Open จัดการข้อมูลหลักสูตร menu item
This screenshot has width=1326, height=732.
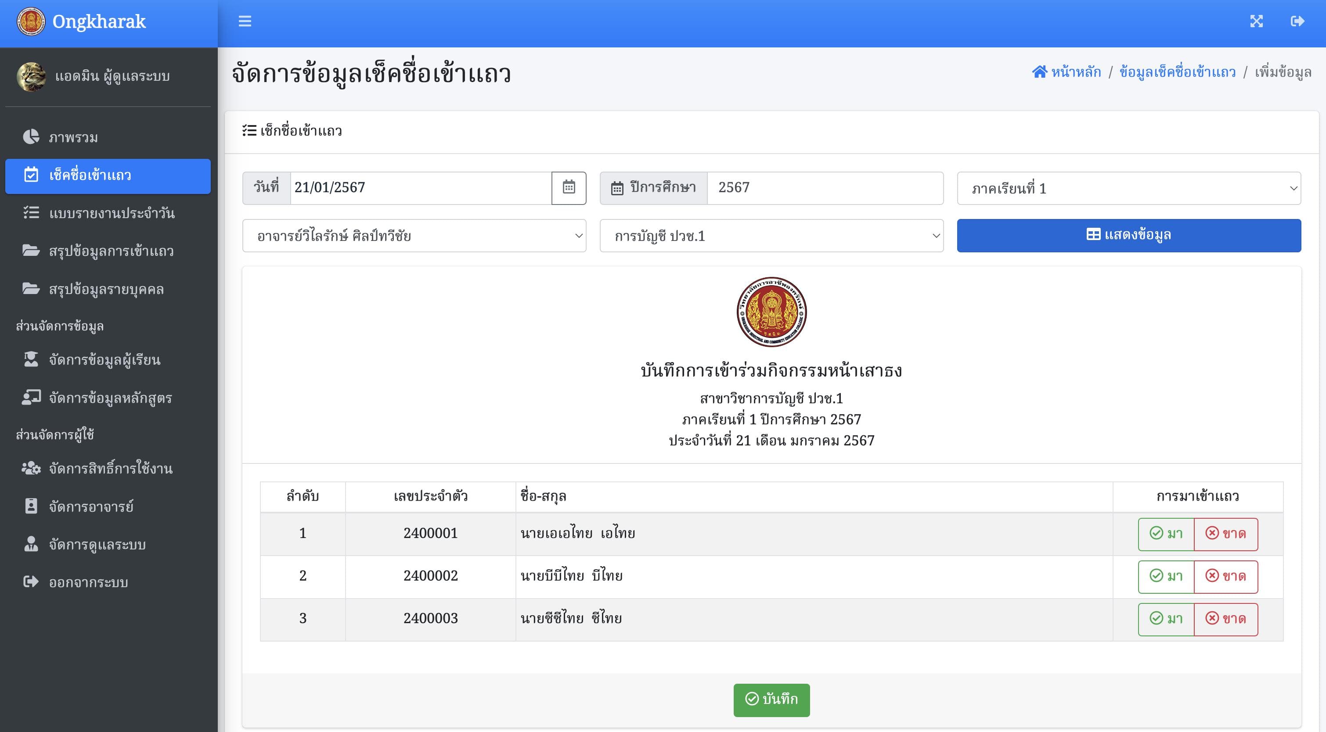click(x=108, y=398)
